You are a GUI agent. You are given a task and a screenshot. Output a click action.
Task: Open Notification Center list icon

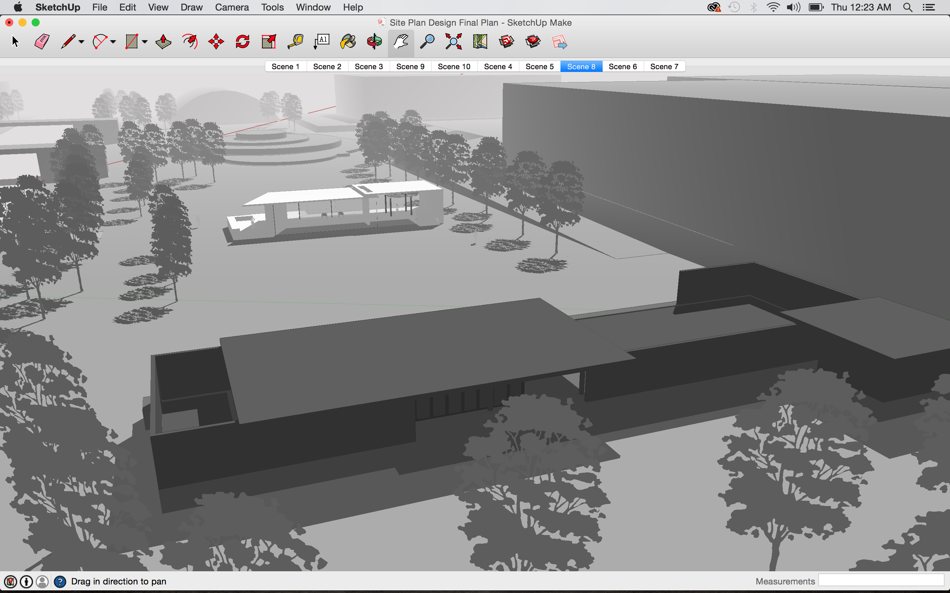(x=929, y=7)
